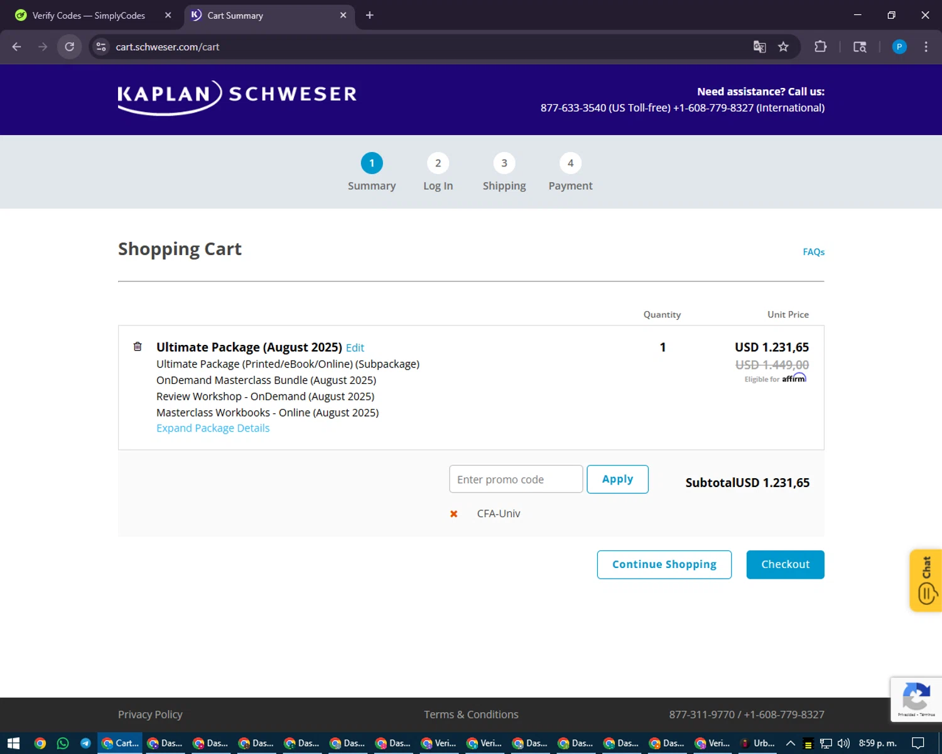Click the Ultimate Package (Printed/eBook/Online) (Subpackage) line
Viewport: 942px width, 754px height.
pyautogui.click(x=288, y=364)
